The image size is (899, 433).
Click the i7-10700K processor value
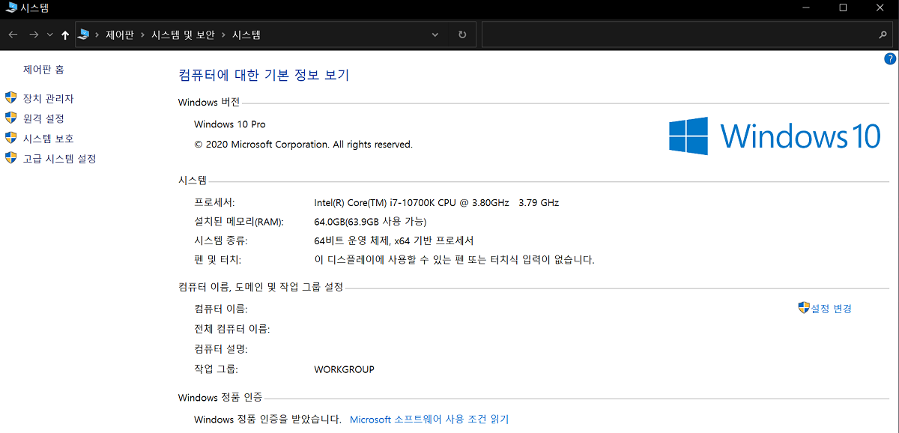tap(437, 203)
